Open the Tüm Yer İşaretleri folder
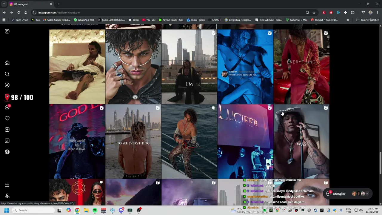 click(x=367, y=20)
